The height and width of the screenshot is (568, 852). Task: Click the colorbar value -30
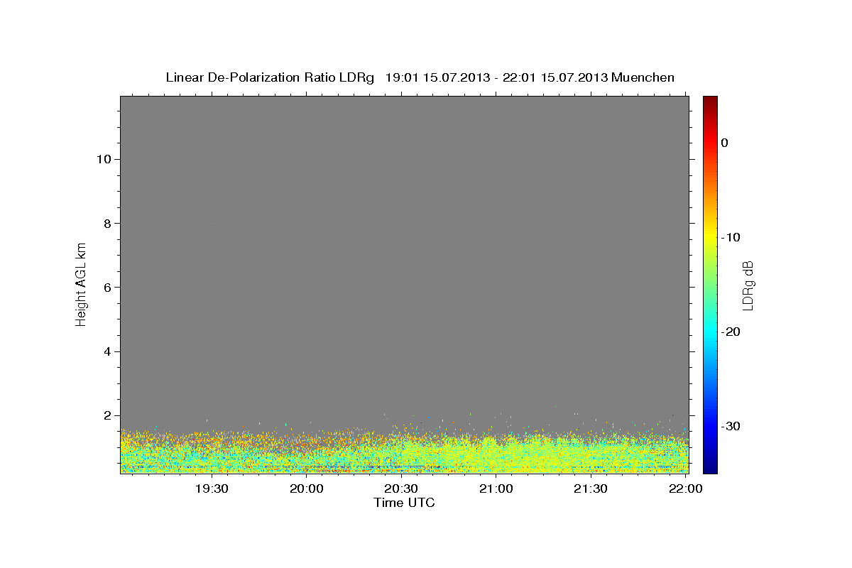tap(731, 426)
